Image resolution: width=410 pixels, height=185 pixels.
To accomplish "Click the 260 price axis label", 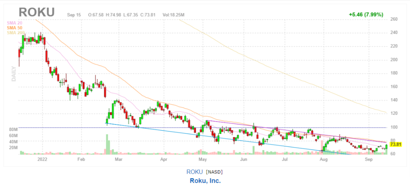I will [394, 19].
